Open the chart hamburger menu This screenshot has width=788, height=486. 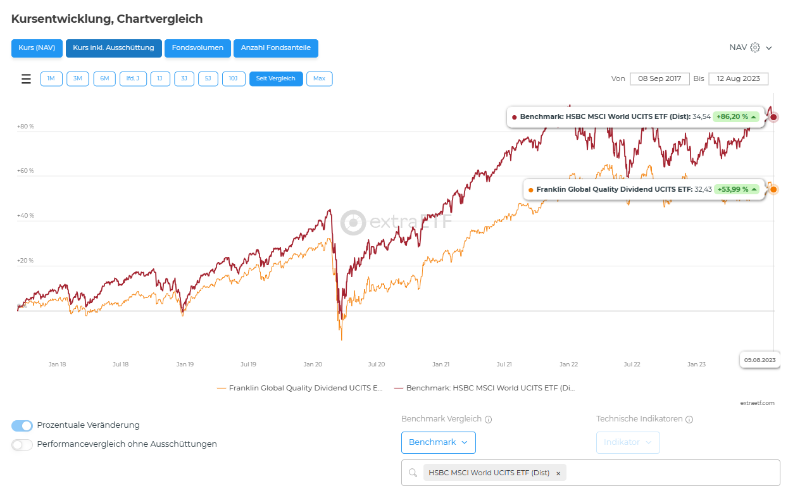click(26, 79)
